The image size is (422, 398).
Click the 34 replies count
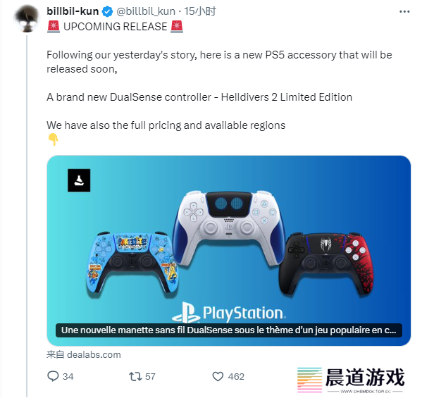click(x=68, y=376)
